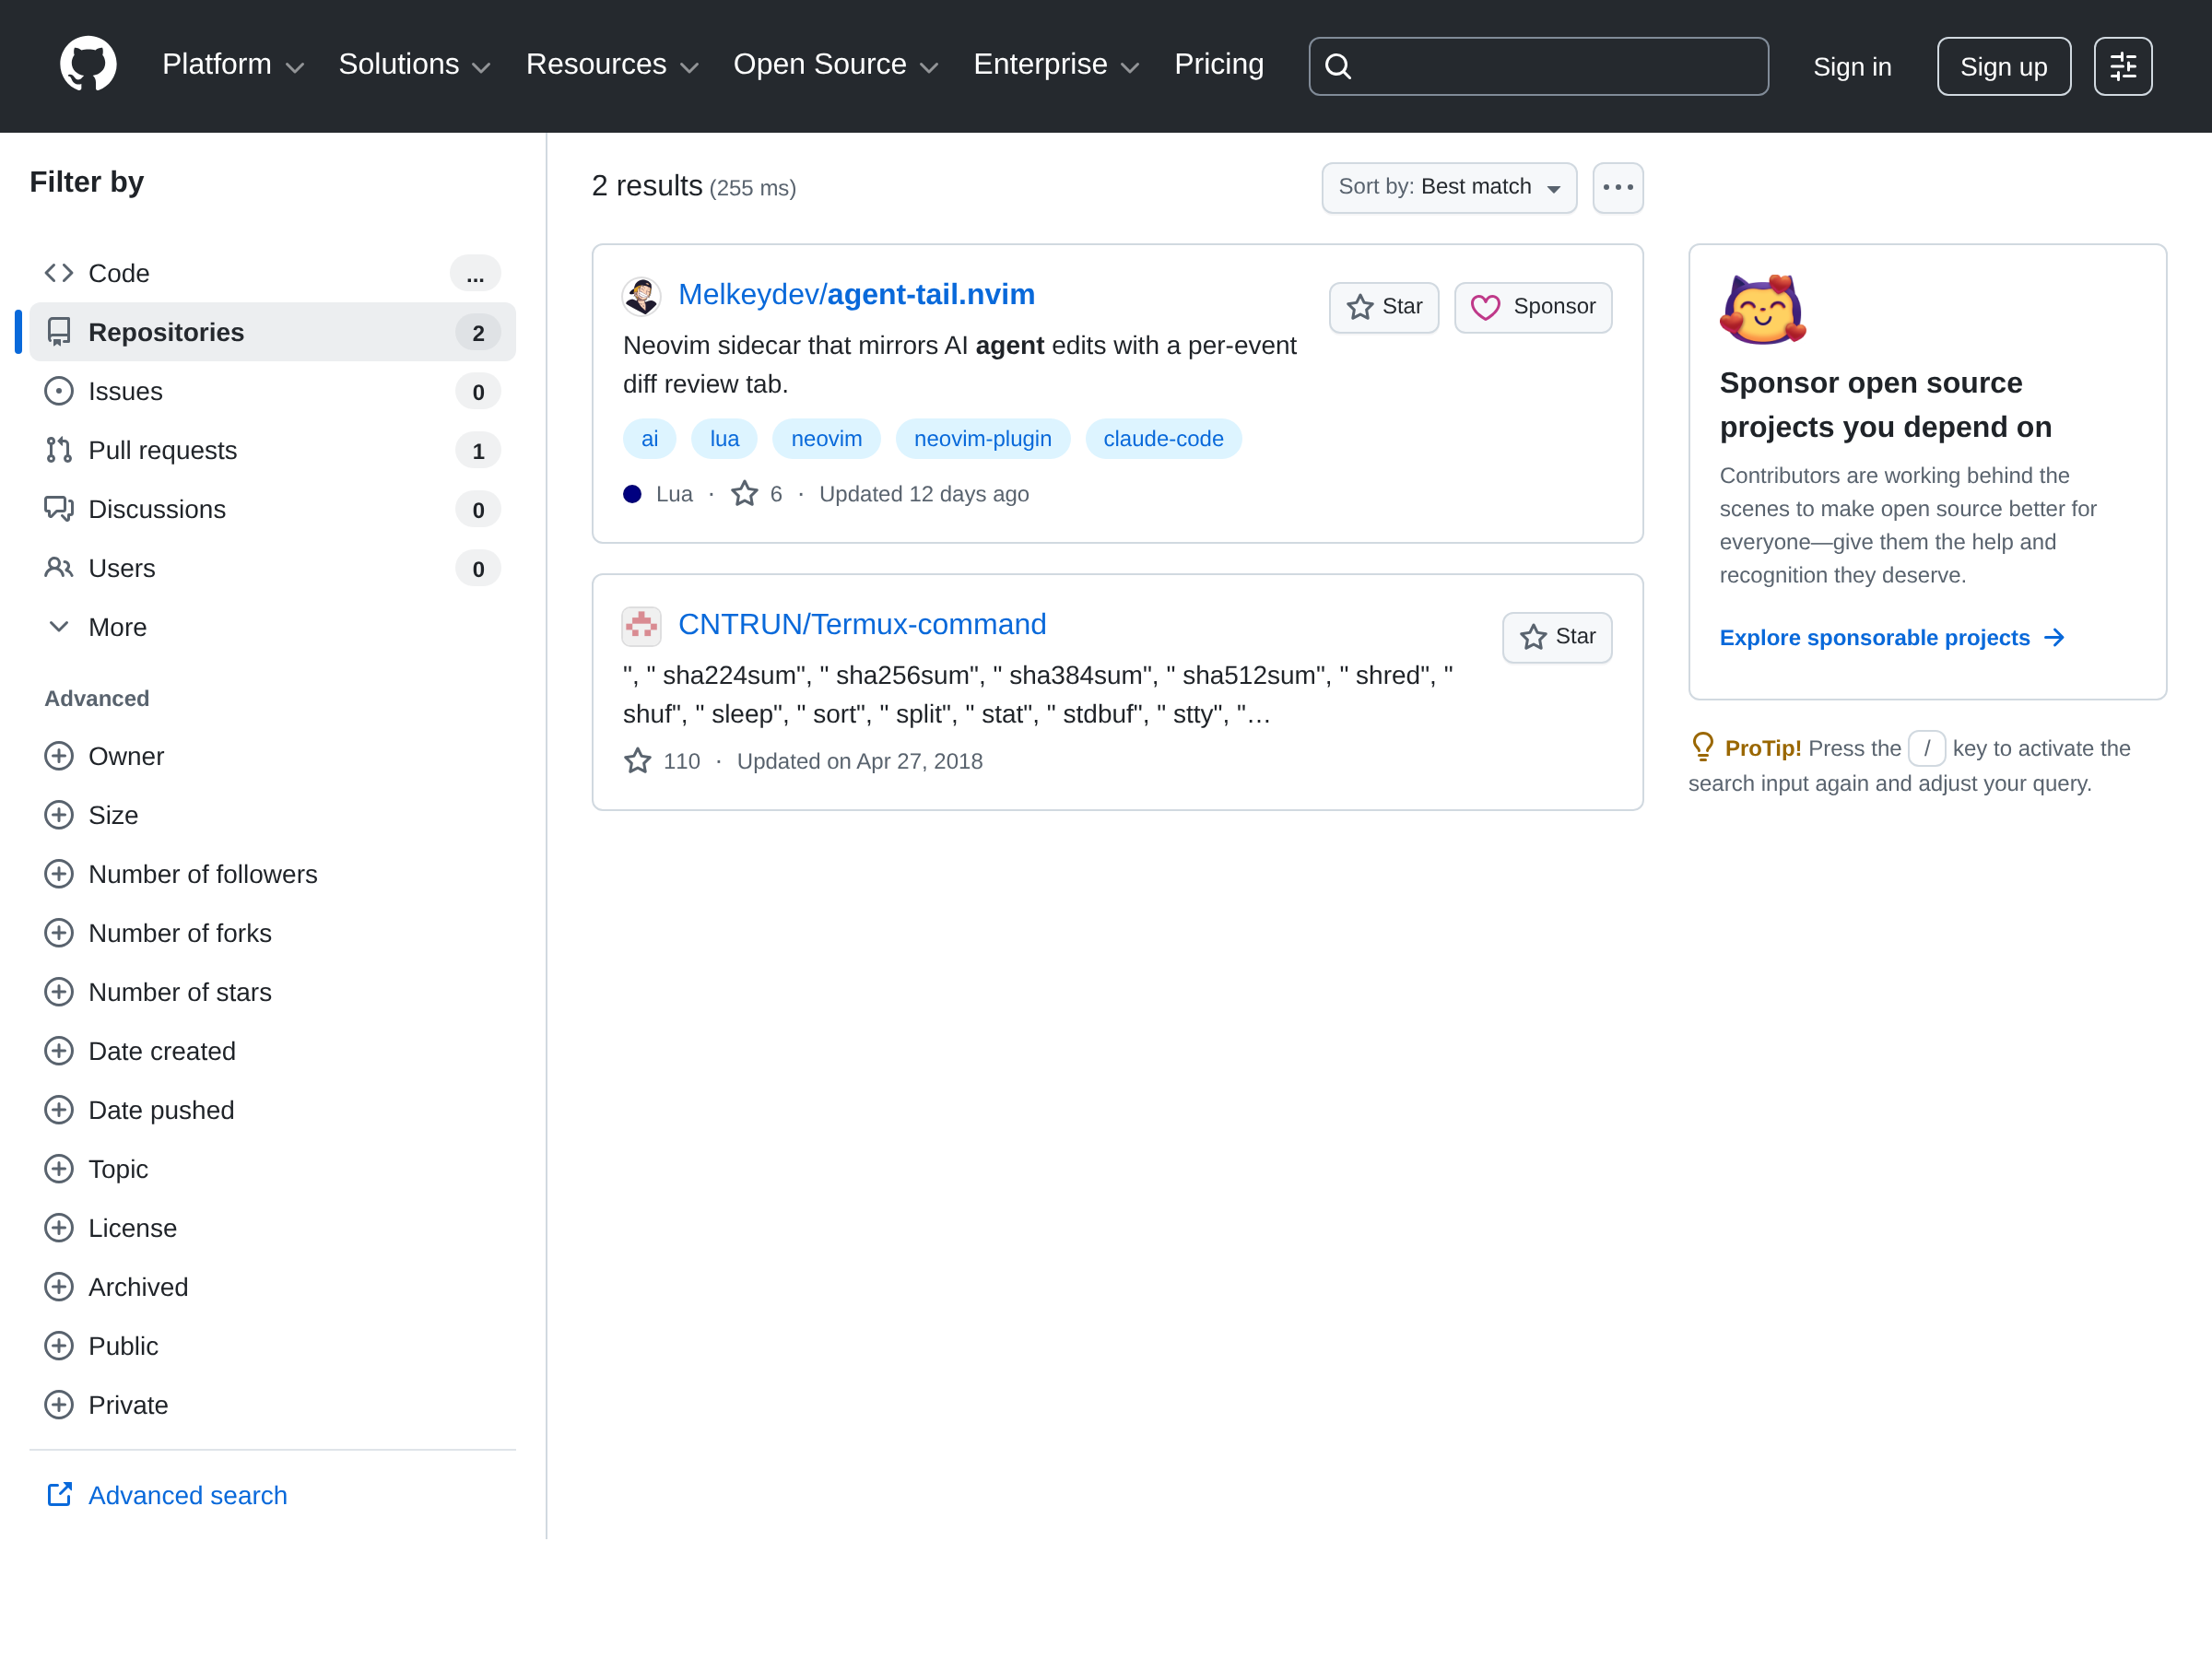View stargazers count 110 for Termux-command
2212x1659 pixels.
[662, 761]
